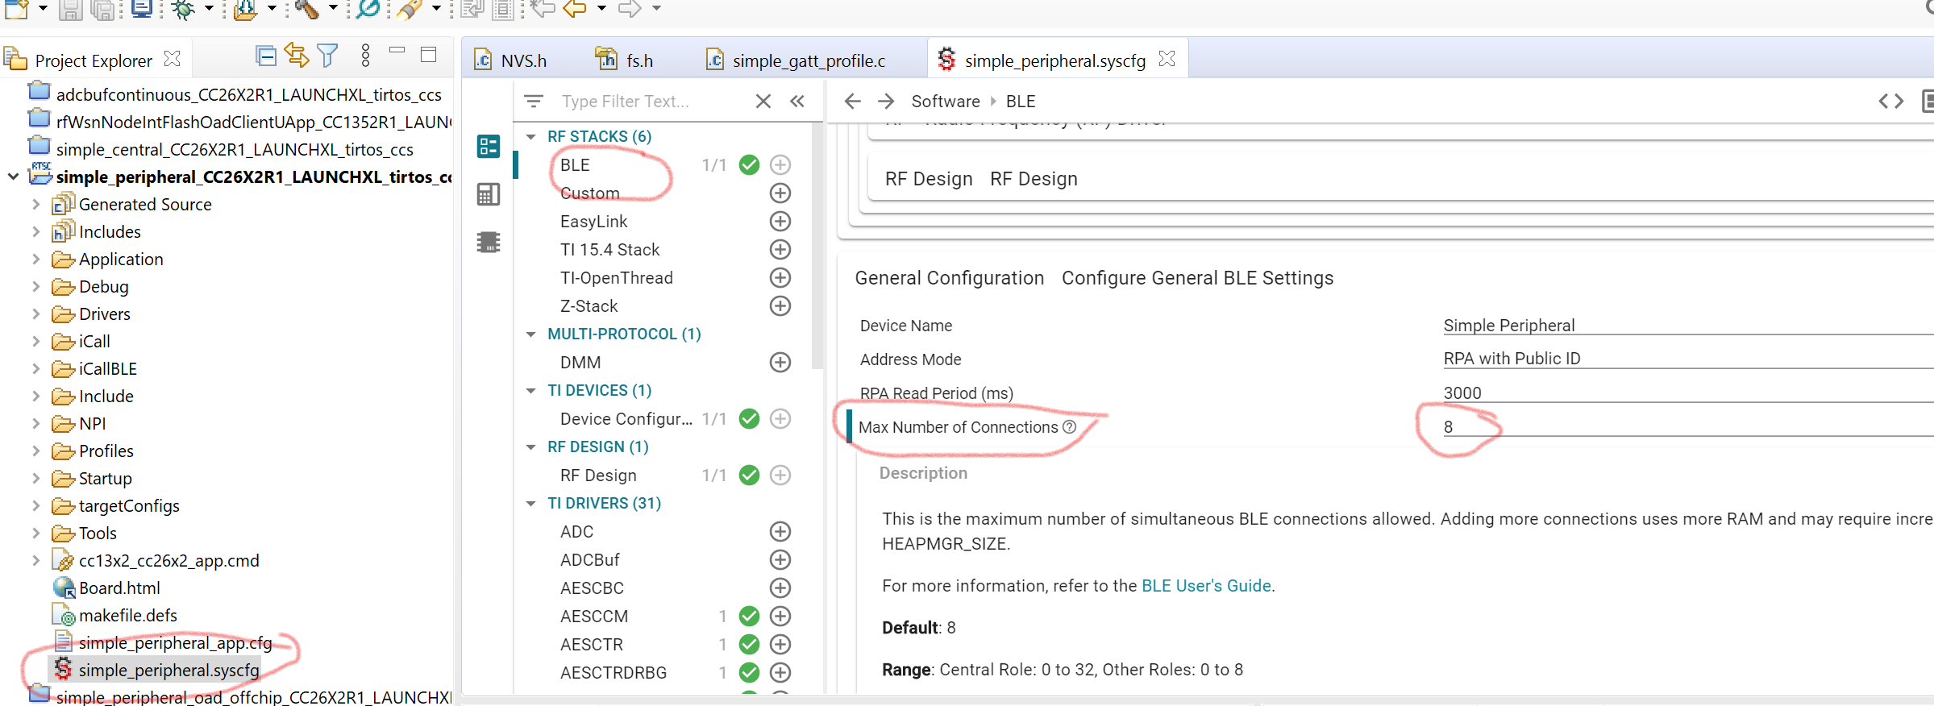Click the Type Filter Text field

[x=653, y=102]
